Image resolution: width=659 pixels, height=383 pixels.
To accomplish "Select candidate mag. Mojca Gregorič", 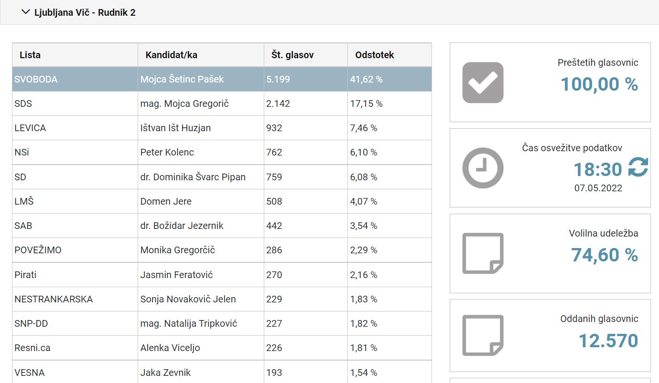I will pyautogui.click(x=184, y=104).
